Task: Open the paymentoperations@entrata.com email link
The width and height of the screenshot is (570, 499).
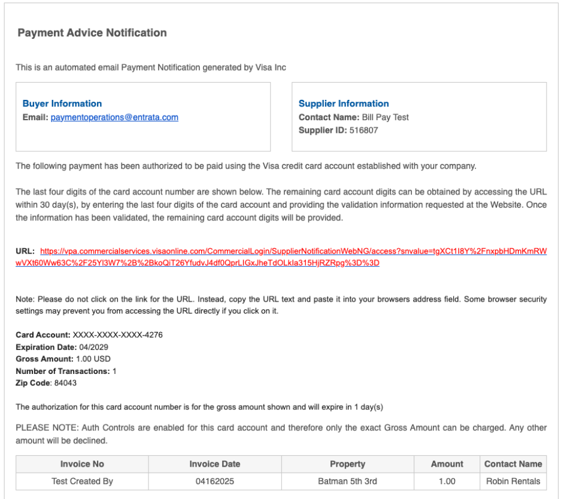Action: tap(114, 117)
